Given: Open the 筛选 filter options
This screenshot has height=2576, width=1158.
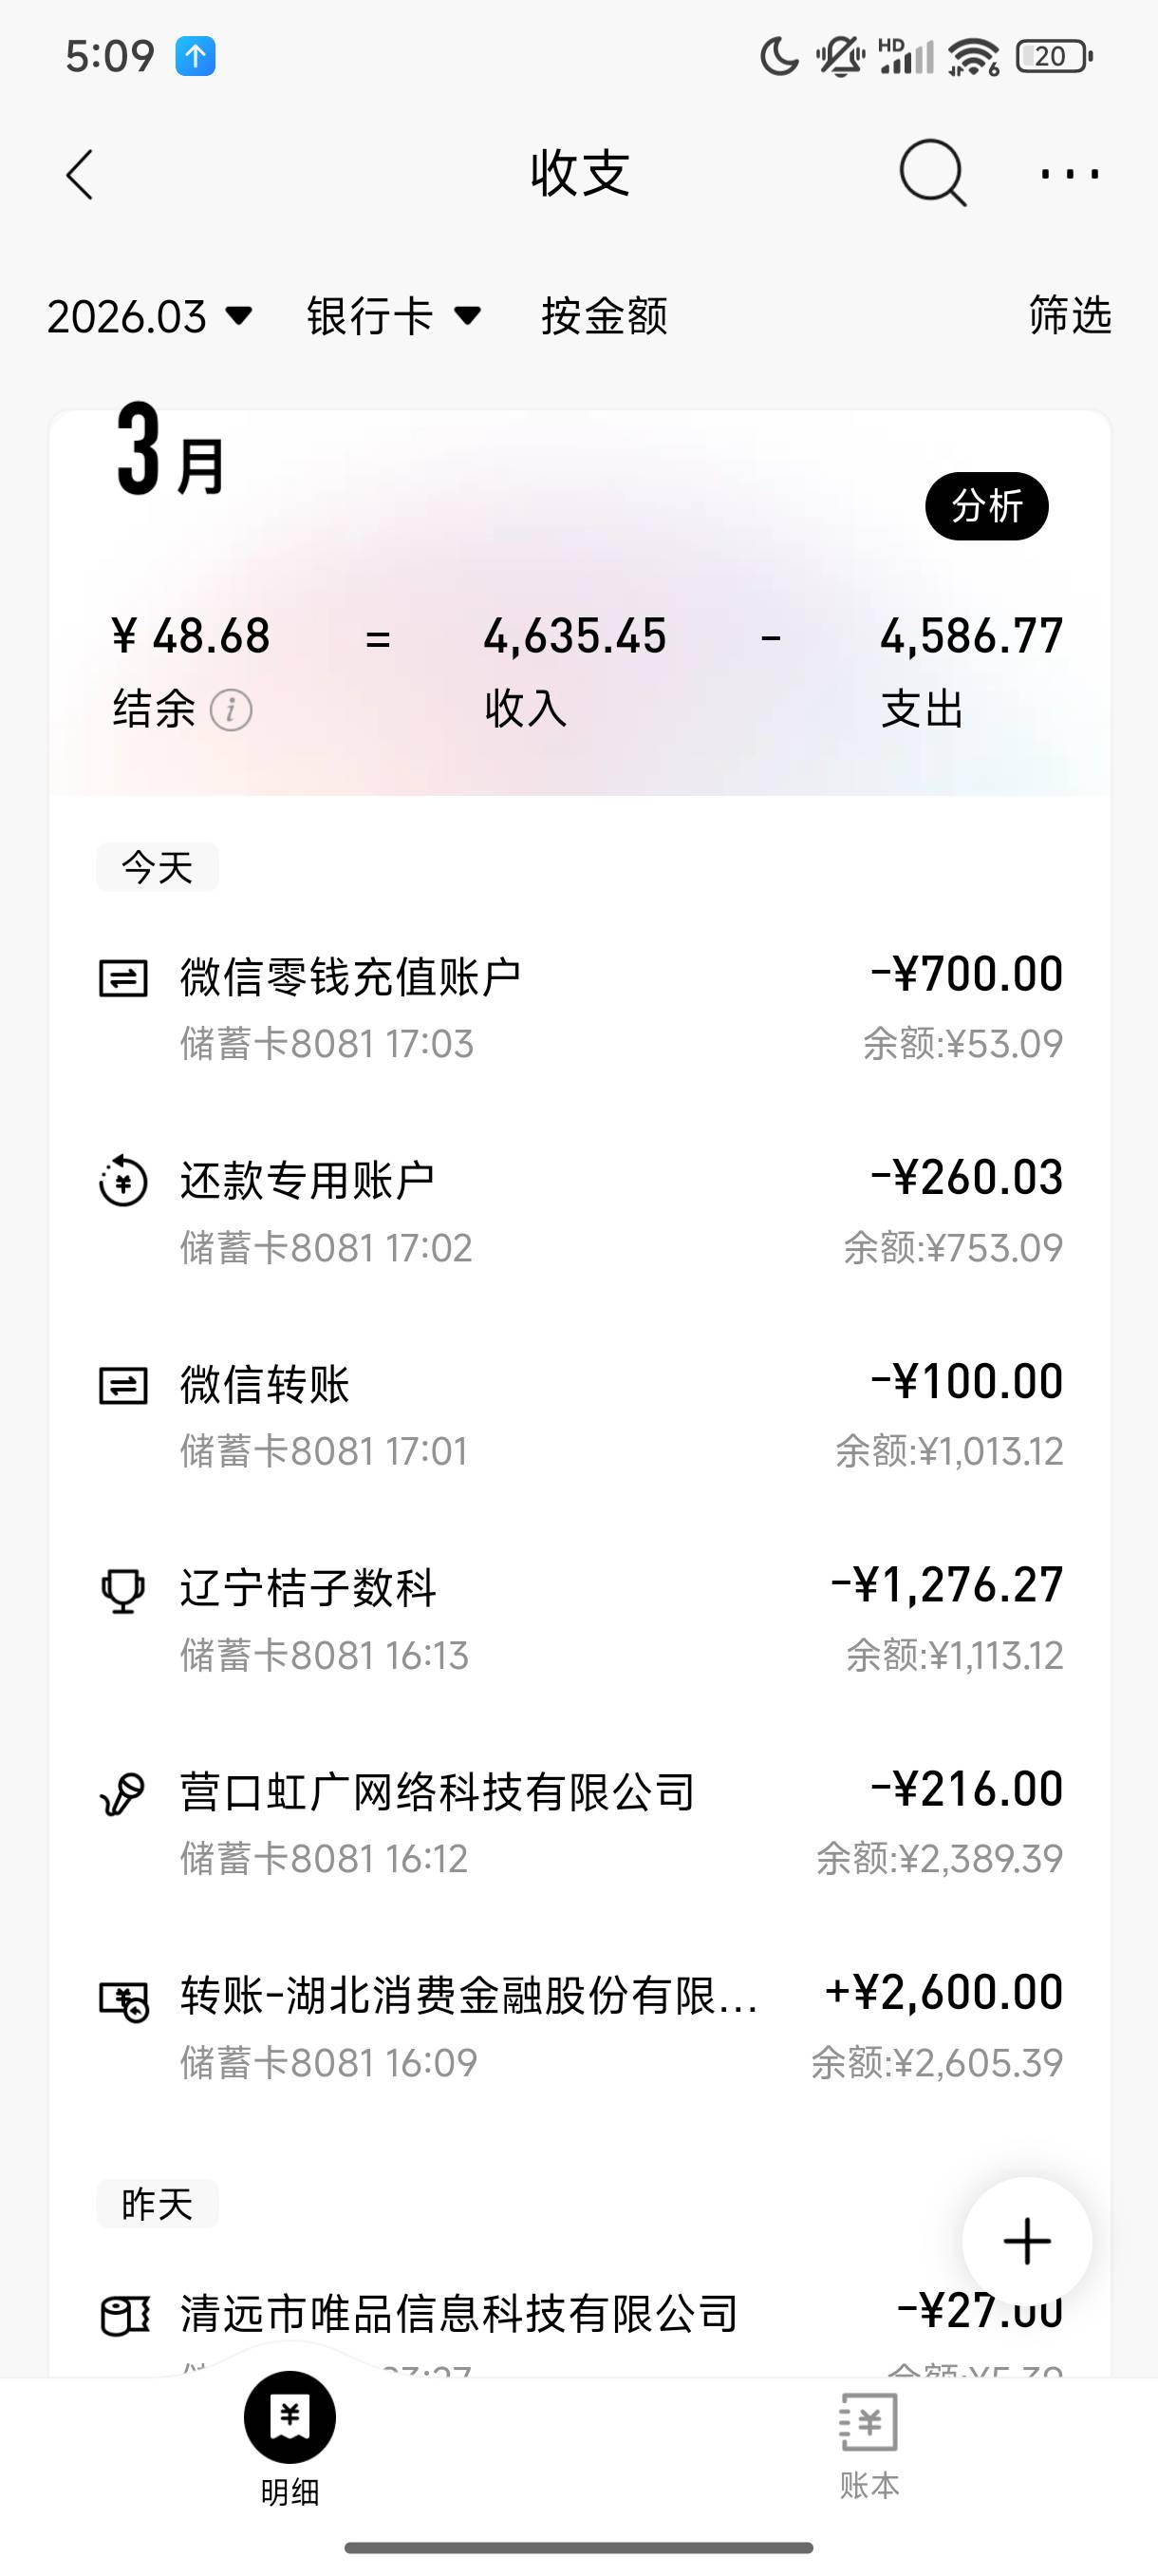Looking at the screenshot, I should pyautogui.click(x=1069, y=314).
